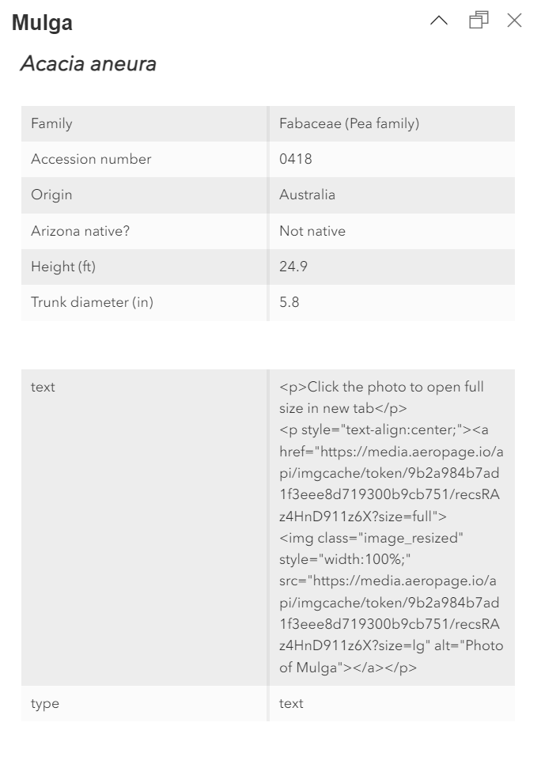Image resolution: width=541 pixels, height=768 pixels.
Task: Click the Accession number label
Action: (x=91, y=159)
